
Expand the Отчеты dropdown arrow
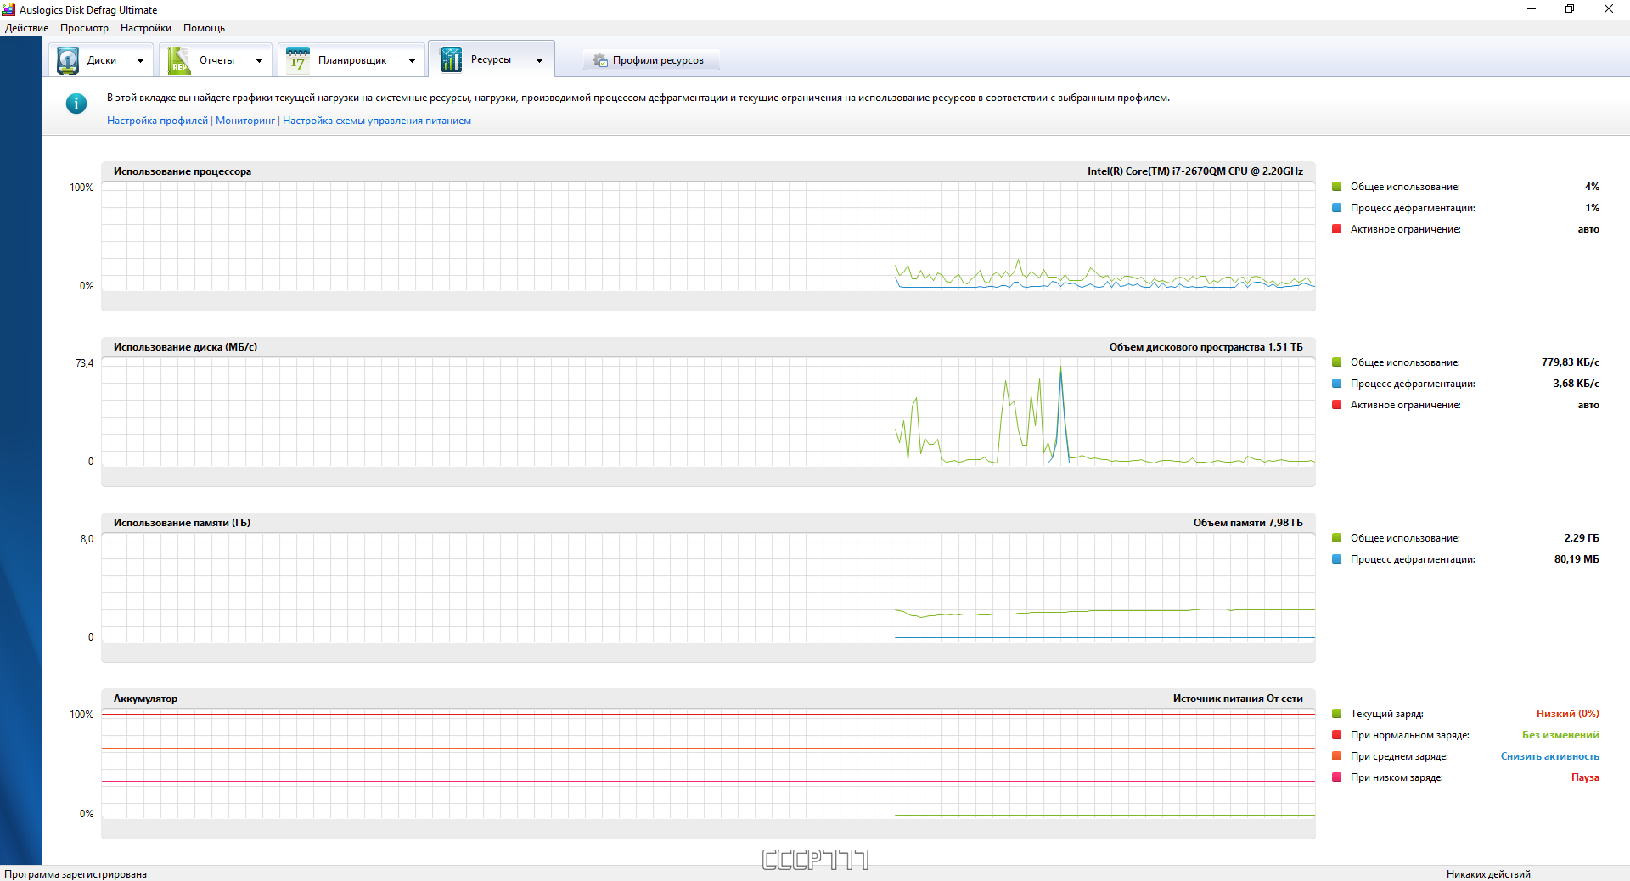point(259,60)
